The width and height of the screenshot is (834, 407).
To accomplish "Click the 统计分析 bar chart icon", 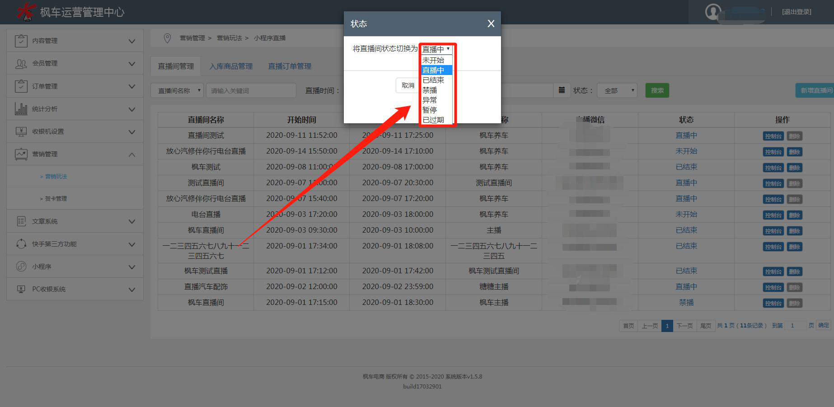I will [x=21, y=109].
